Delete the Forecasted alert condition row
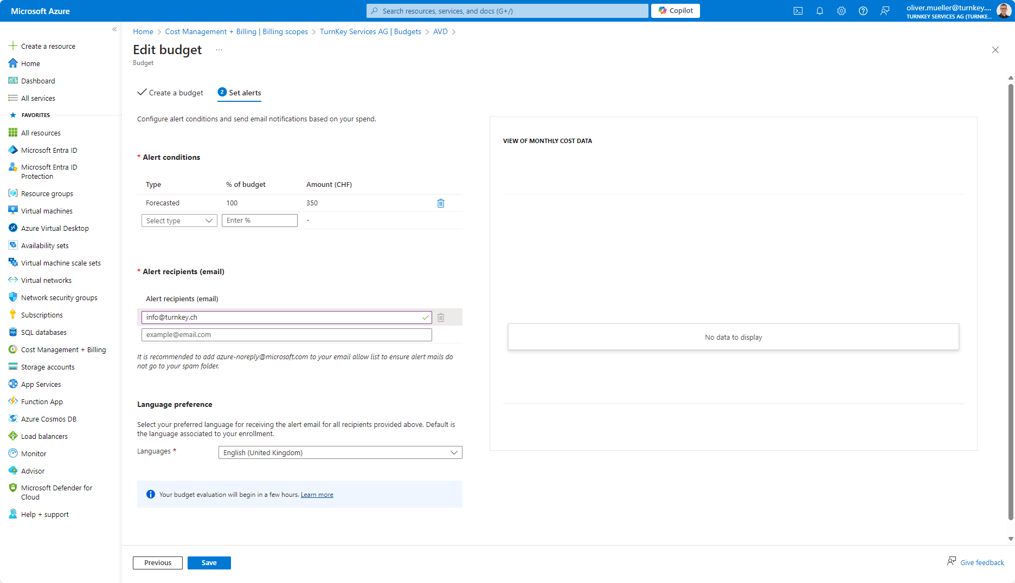This screenshot has width=1015, height=583. 440,203
